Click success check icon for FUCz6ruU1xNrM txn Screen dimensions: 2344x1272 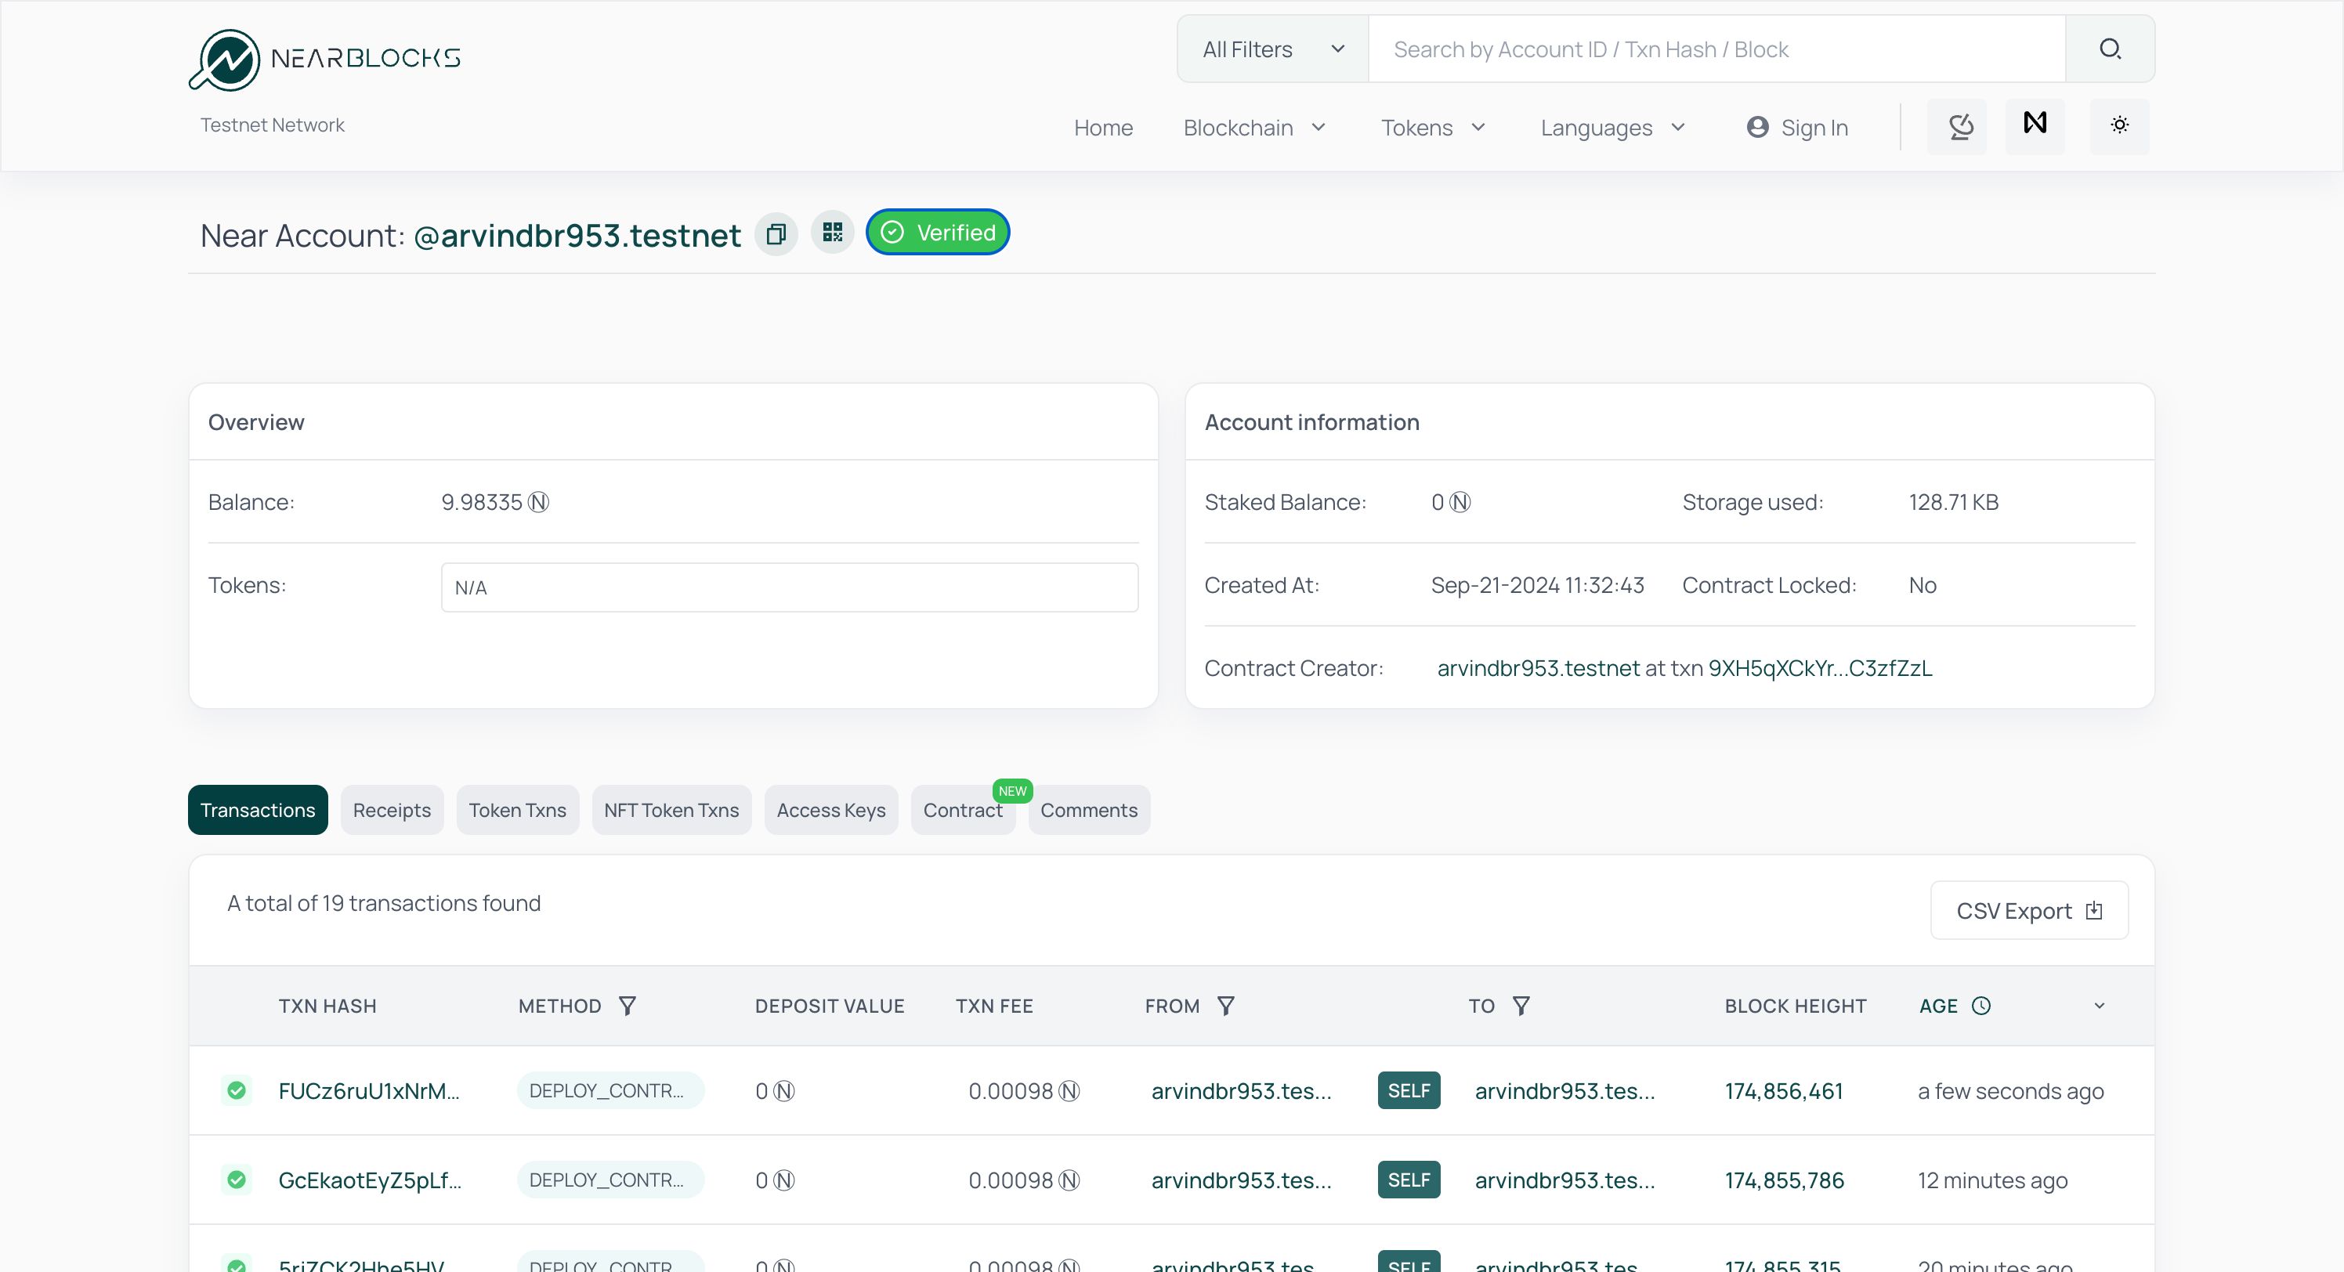click(237, 1090)
